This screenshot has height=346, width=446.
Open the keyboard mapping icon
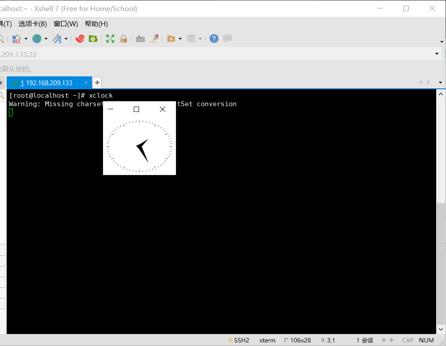tap(140, 39)
